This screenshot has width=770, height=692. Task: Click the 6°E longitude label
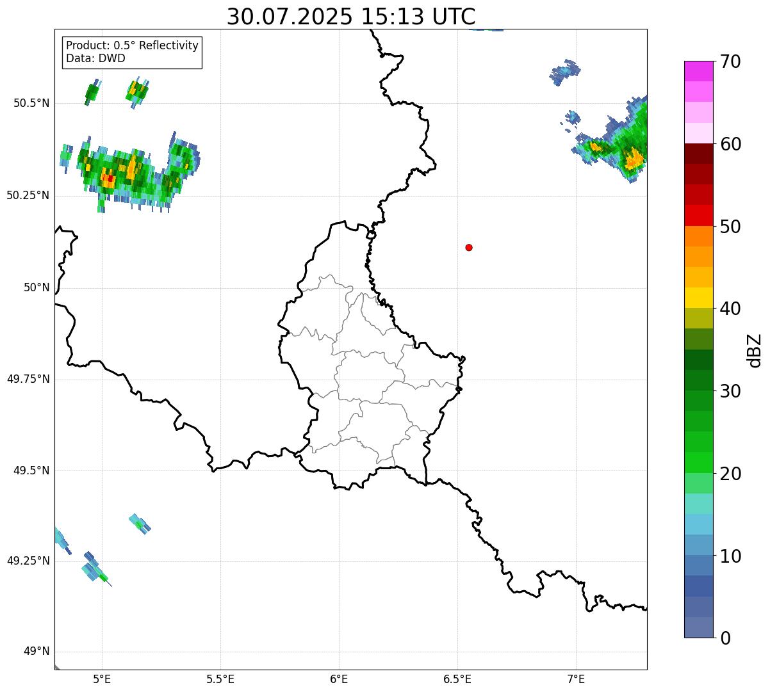[x=339, y=679]
